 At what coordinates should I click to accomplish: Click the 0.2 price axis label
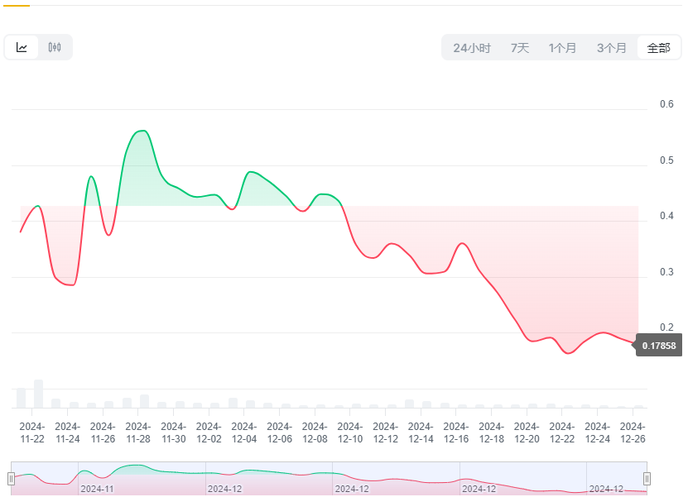point(666,327)
